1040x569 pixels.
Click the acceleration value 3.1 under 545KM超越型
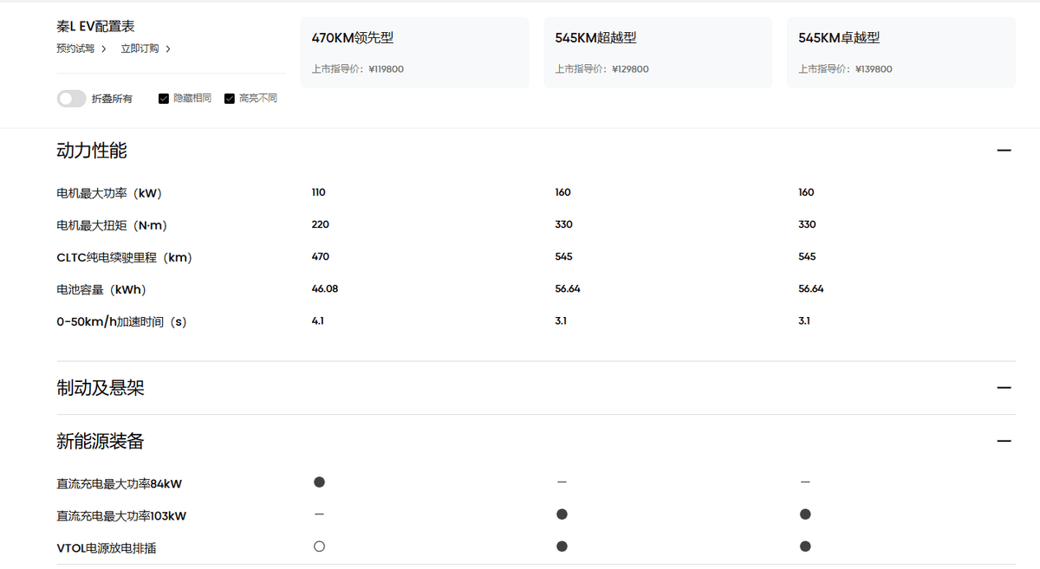[562, 320]
